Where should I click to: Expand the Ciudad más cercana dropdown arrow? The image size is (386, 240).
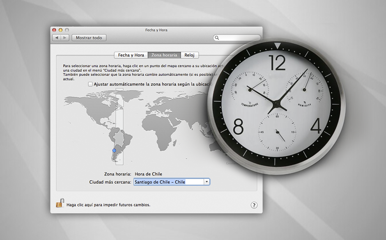207,182
